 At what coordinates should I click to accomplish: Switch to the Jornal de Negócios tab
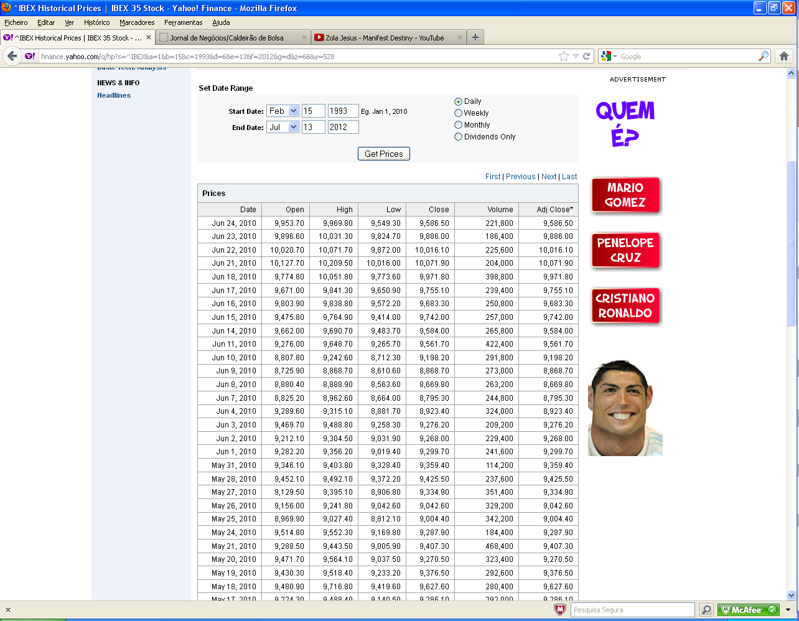click(227, 37)
